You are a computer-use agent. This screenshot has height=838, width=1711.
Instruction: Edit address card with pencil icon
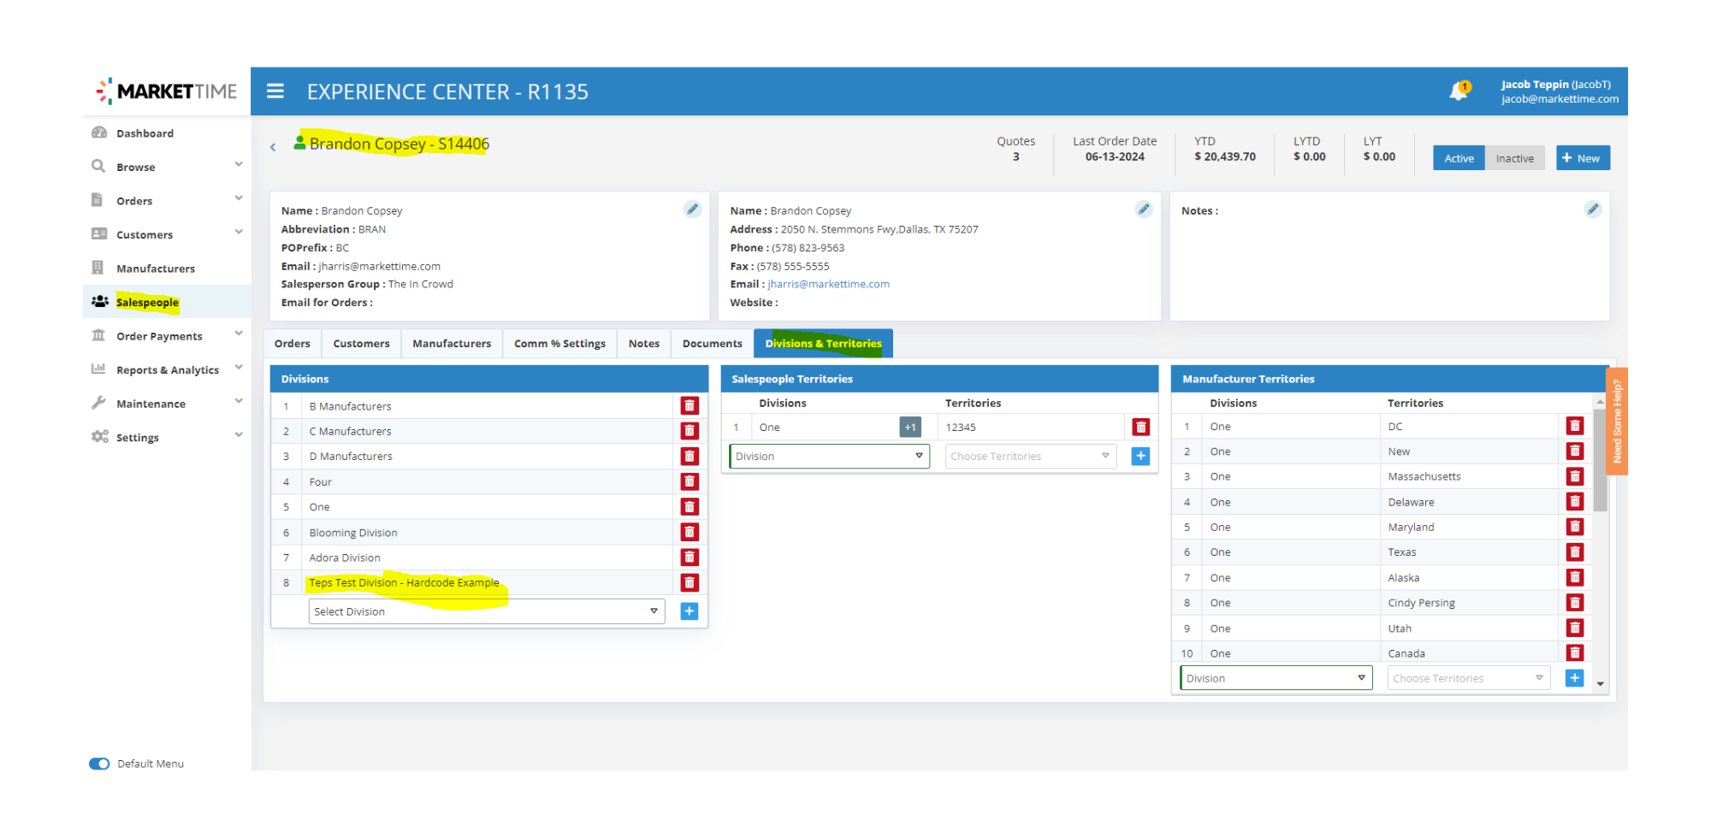[1144, 209]
